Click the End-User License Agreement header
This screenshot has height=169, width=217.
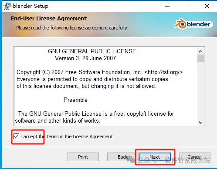click(49, 19)
